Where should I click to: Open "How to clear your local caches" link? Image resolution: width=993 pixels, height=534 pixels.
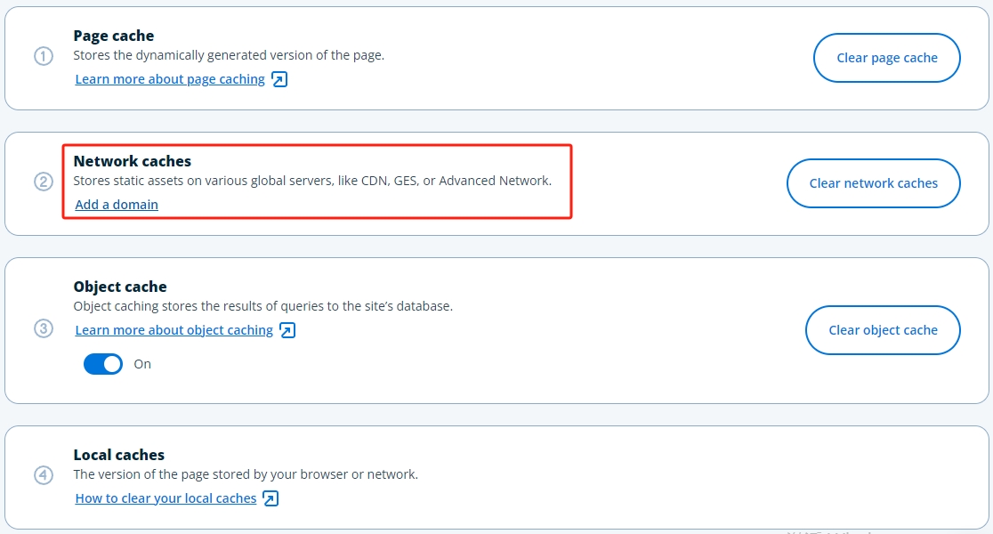(x=165, y=498)
